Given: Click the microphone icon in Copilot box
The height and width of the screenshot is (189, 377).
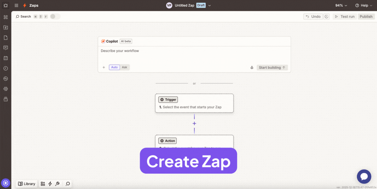Looking at the screenshot, I should (x=252, y=68).
